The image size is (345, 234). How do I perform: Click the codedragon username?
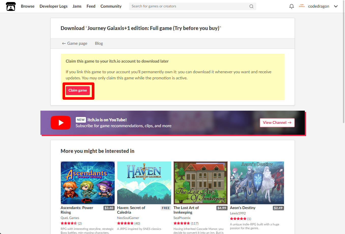tap(319, 6)
